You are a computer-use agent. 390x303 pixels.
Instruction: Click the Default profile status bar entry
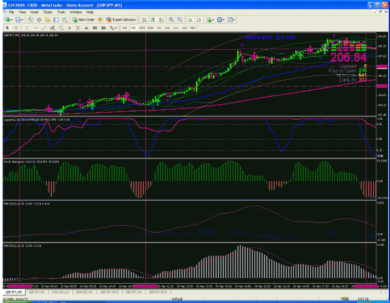[177, 299]
